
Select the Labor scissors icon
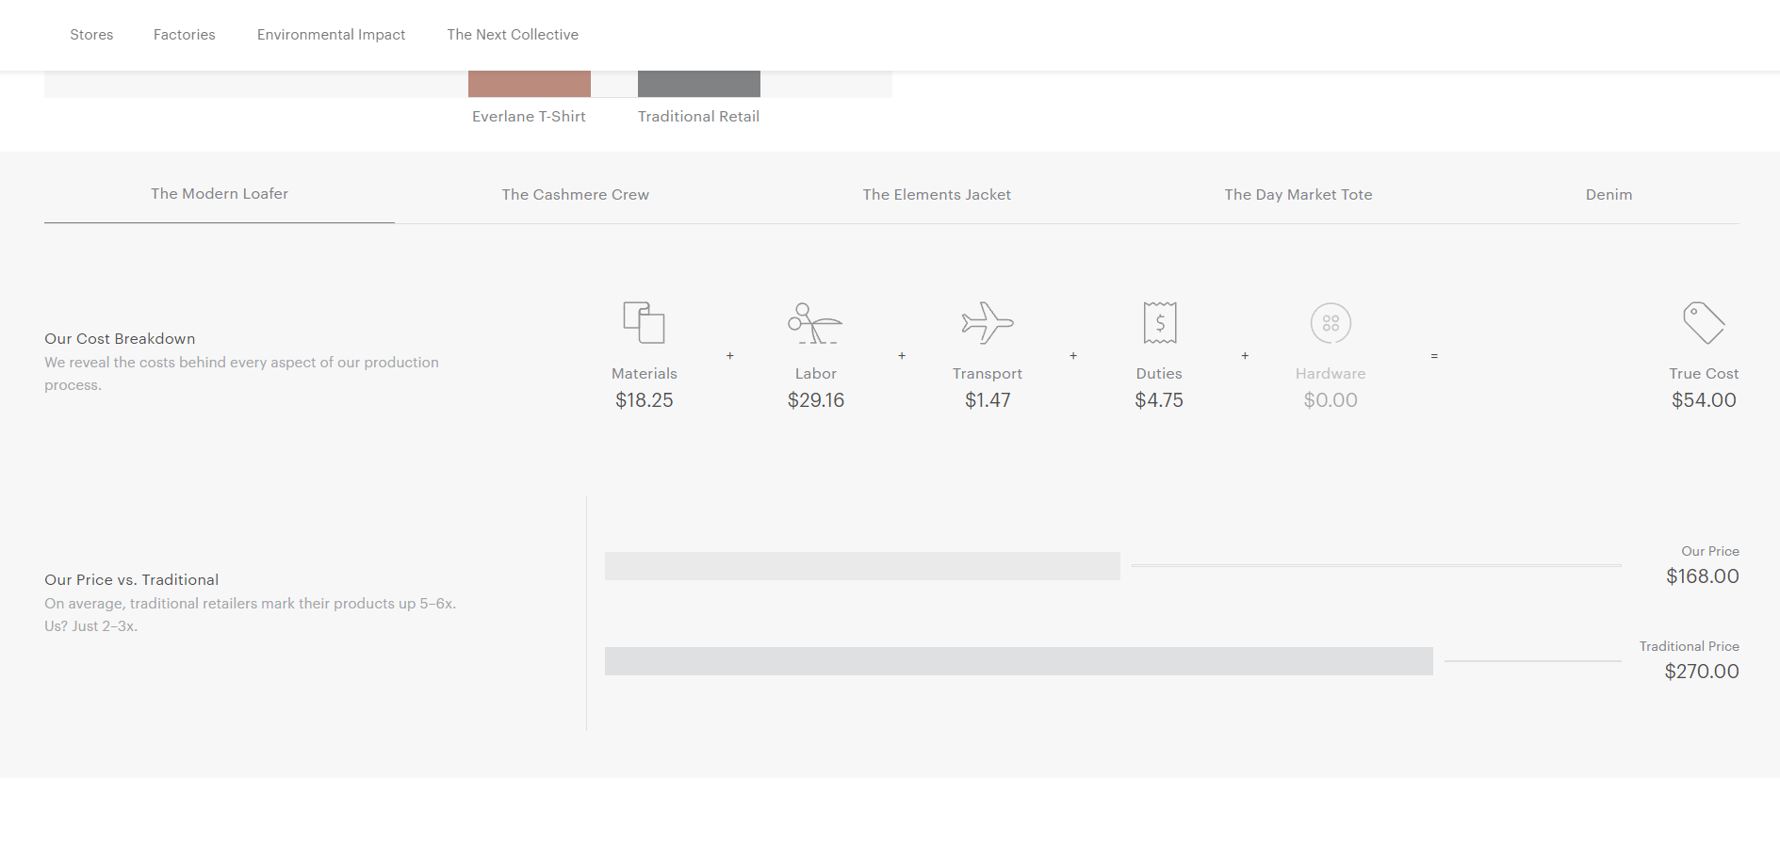click(815, 322)
